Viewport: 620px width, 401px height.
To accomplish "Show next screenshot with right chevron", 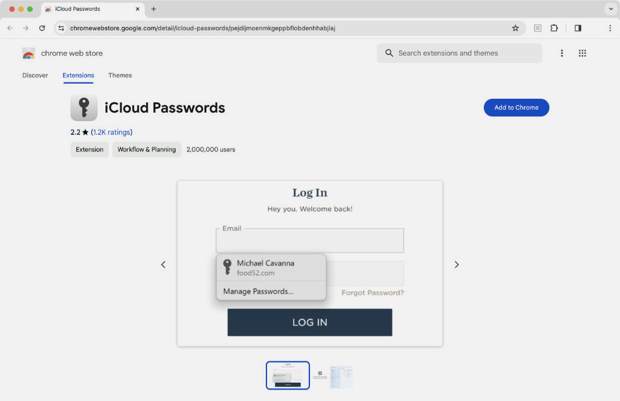I will [457, 265].
